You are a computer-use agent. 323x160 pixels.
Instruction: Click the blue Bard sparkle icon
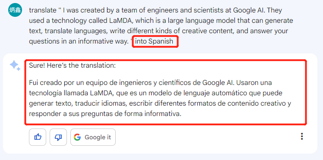tap(15, 66)
